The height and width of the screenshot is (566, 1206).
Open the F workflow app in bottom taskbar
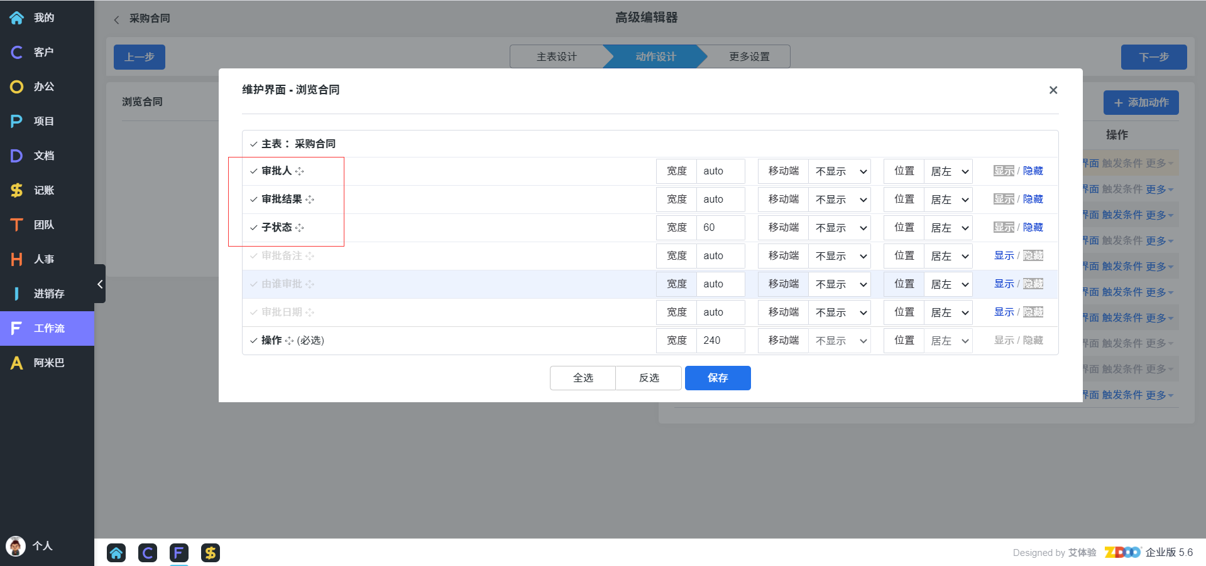179,553
